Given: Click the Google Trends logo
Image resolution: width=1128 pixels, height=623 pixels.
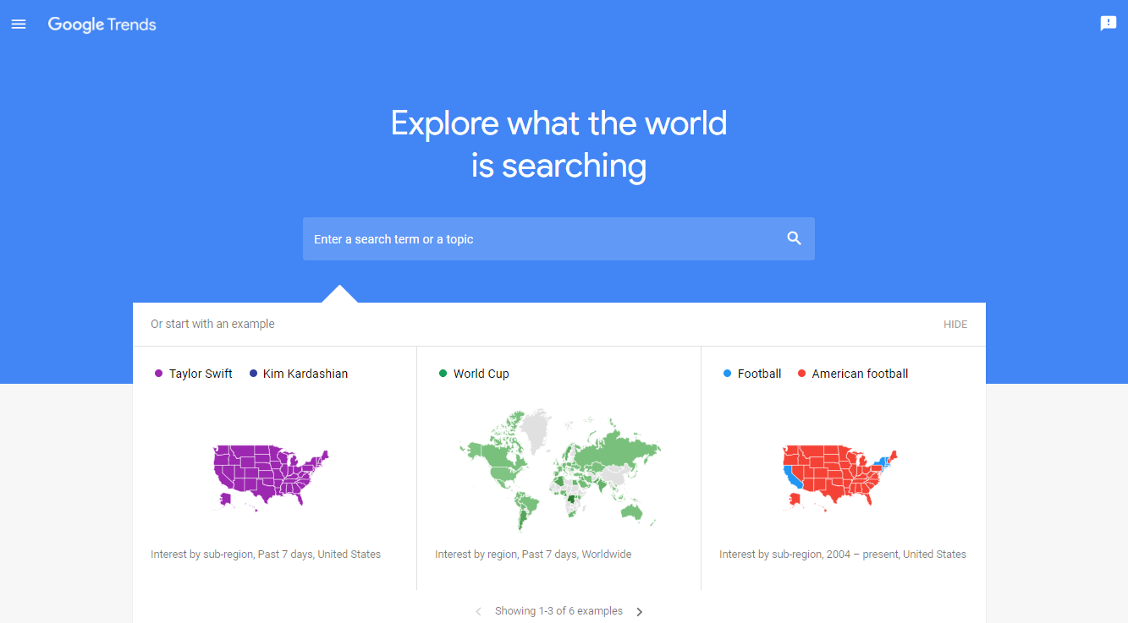Looking at the screenshot, I should coord(102,25).
